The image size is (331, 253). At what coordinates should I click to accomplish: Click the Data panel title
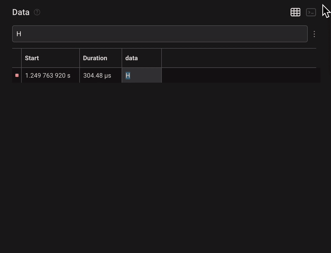(21, 12)
